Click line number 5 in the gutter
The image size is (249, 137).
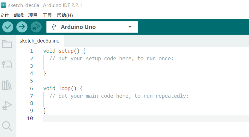32,81
